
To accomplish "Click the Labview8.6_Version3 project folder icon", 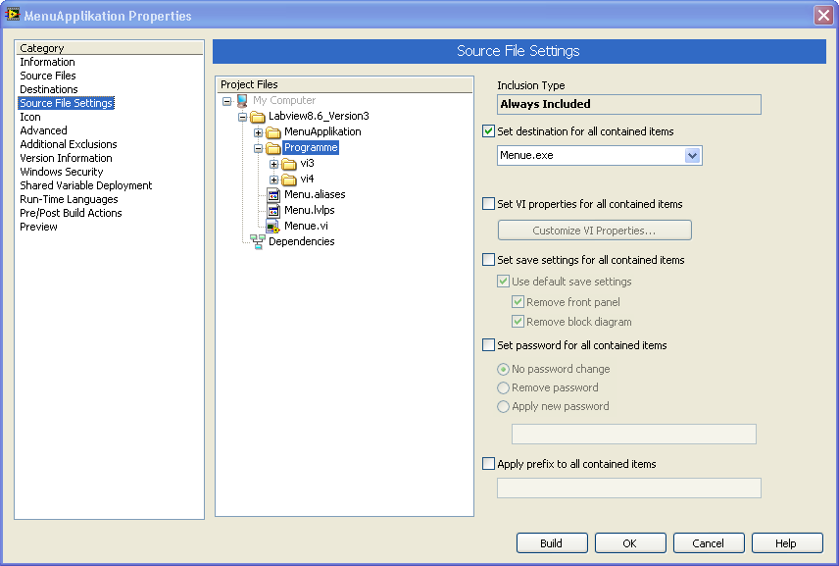I will point(258,117).
